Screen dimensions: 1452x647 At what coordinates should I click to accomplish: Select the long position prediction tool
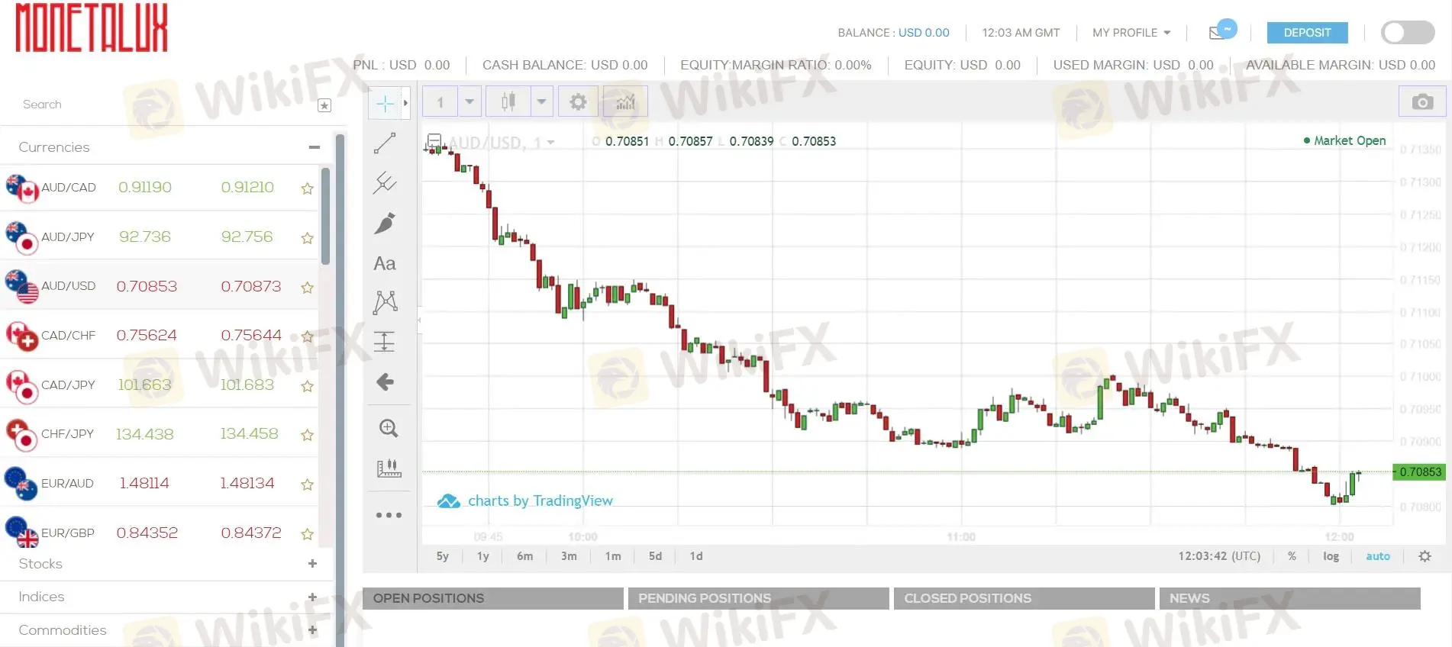385,342
